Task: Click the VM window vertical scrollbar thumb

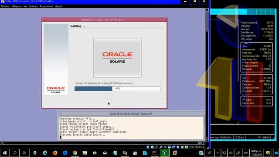Action: pyautogui.click(x=207, y=22)
